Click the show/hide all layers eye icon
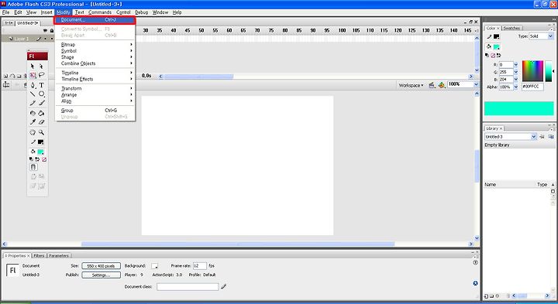This screenshot has height=304, width=558. 45,30
